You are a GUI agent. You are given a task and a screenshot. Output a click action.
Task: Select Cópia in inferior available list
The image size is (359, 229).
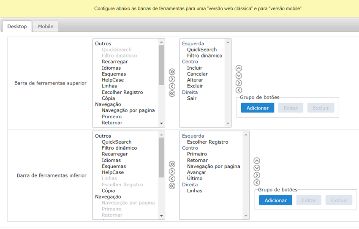108,191
